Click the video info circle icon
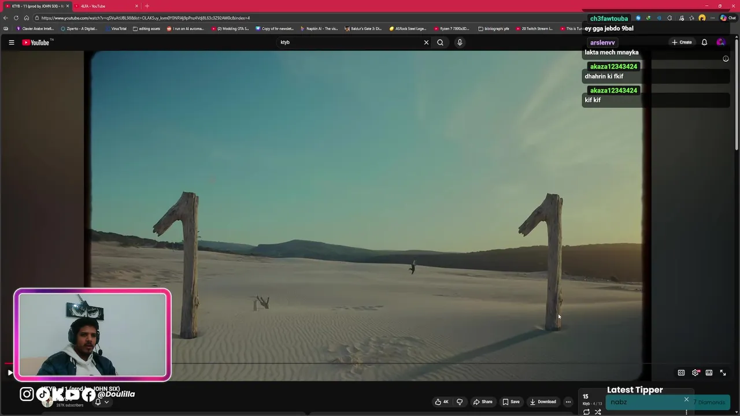 726,58
